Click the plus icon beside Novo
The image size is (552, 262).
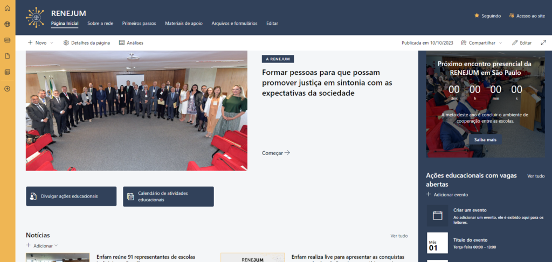pos(30,43)
